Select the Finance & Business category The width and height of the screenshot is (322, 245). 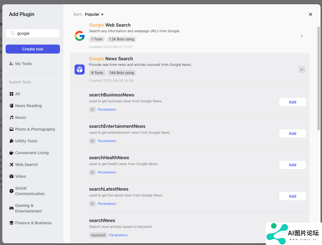point(33,223)
